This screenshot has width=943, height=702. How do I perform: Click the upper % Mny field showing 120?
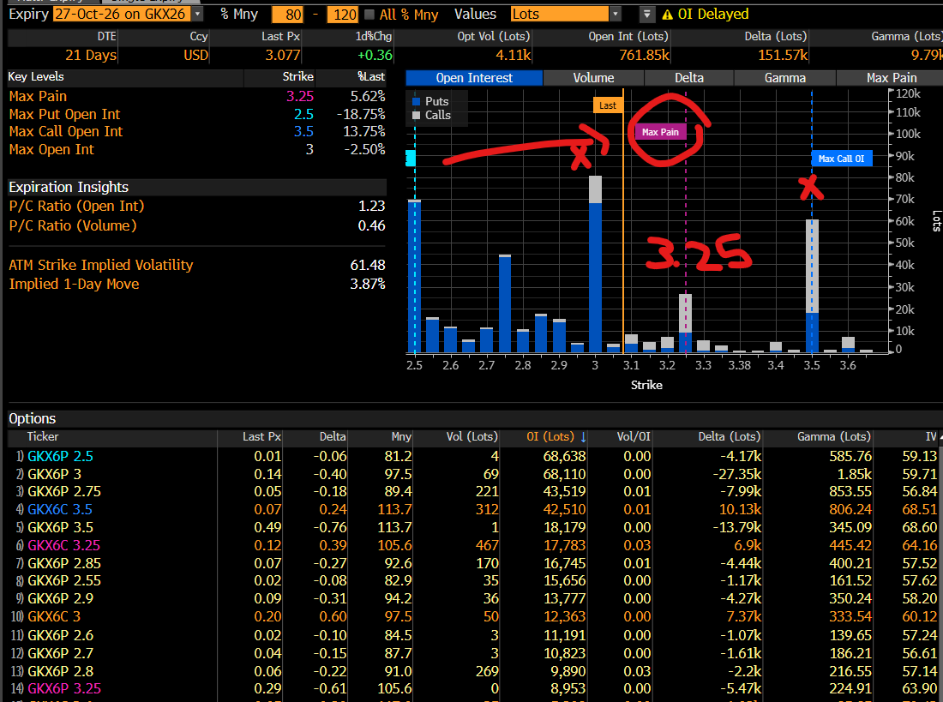coord(343,15)
